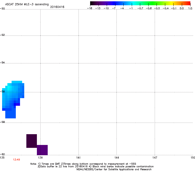Click the -4 color bar label
This screenshot has height=171, width=195.
point(122,8)
